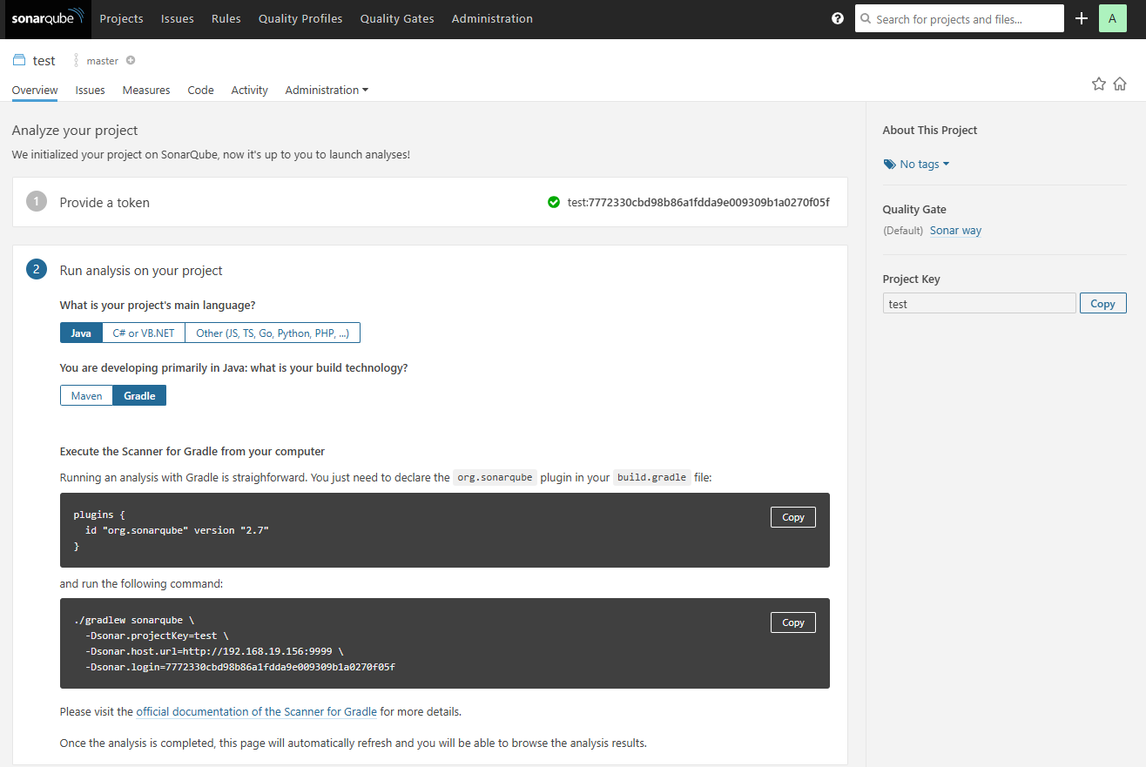Open Projects in the top navigation
The width and height of the screenshot is (1146, 767).
121,18
